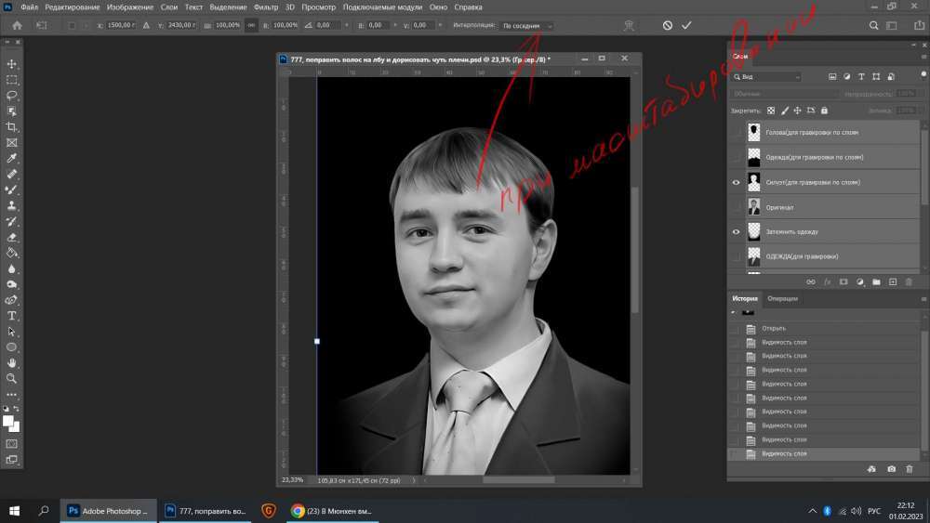Show the Оригинал layer
930x523 pixels.
point(736,206)
